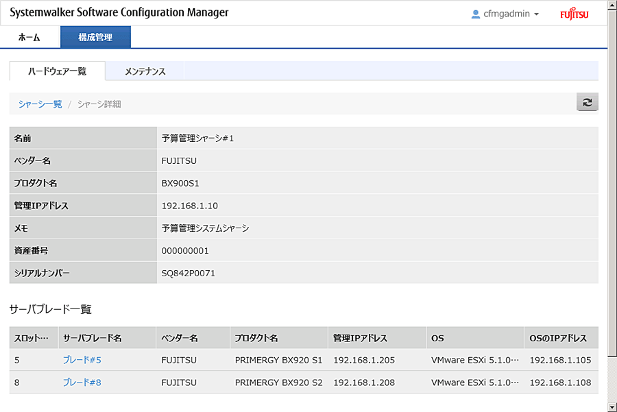The width and height of the screenshot is (617, 412).
Task: Open the ブレード#8 link
Action: [x=82, y=383]
